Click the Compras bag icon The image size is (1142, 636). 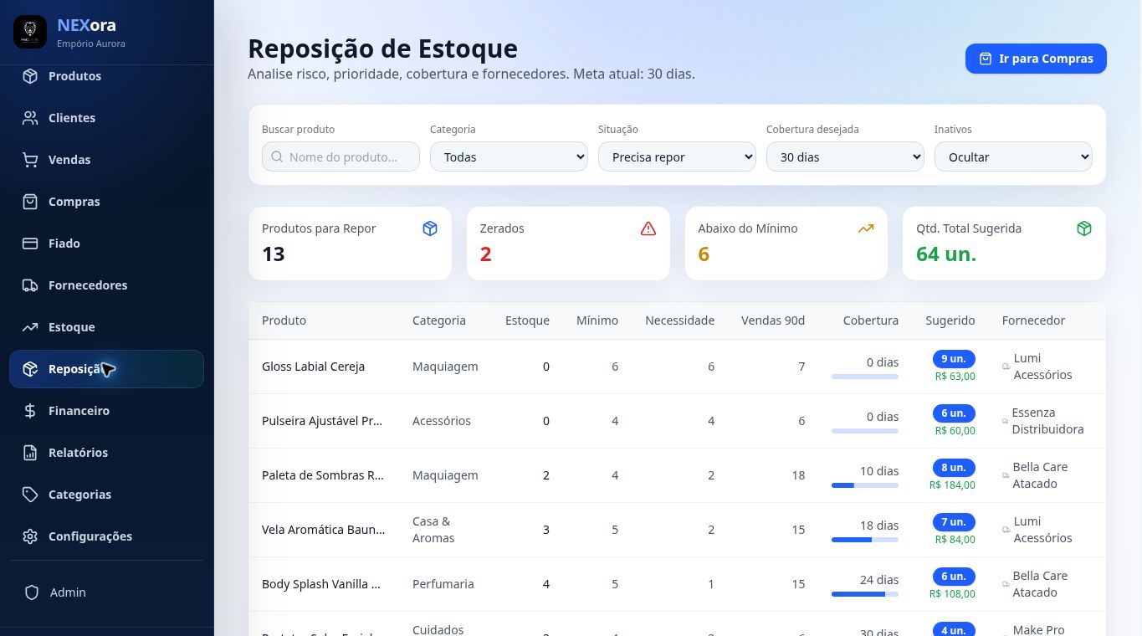(30, 202)
